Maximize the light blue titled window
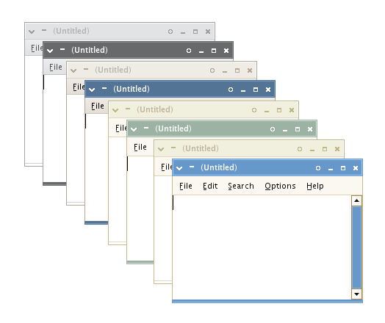Image resolution: width=385 pixels, height=323 pixels. coord(343,168)
